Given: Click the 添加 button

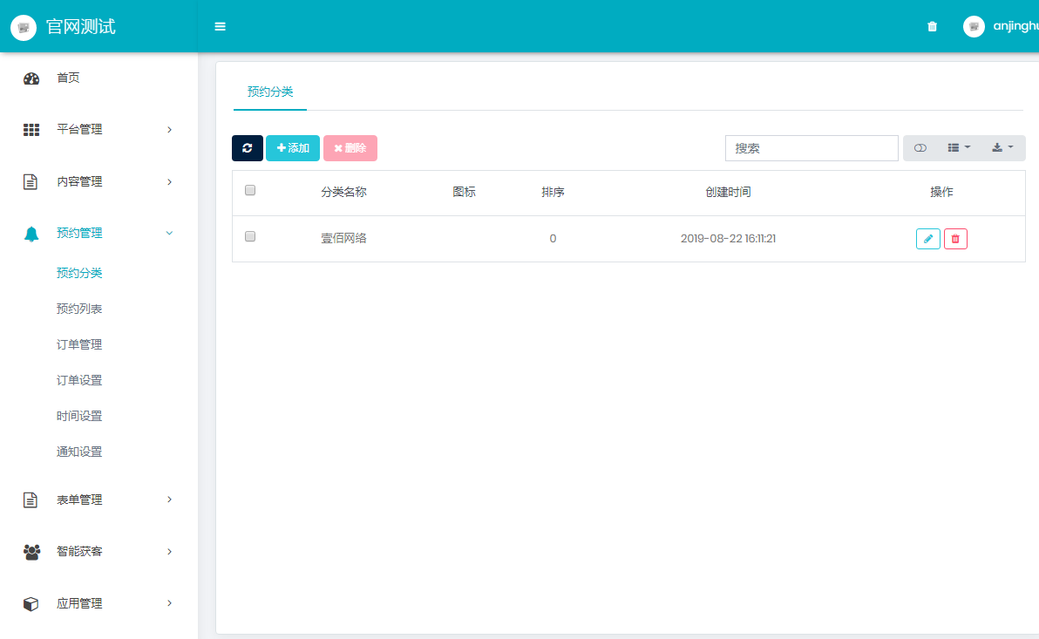Looking at the screenshot, I should pos(293,148).
